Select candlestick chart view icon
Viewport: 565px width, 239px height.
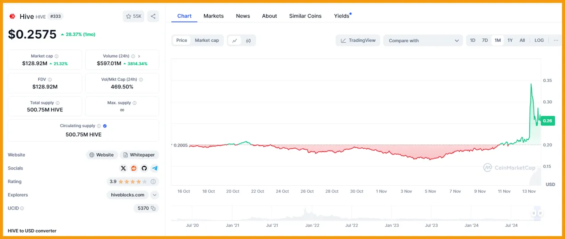pyautogui.click(x=248, y=40)
